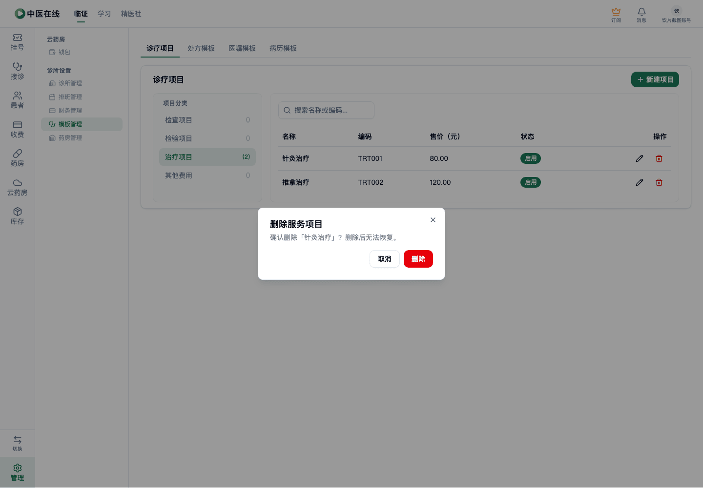The height and width of the screenshot is (488, 703).
Task: Edit the 针灸治疗 row with pencil icon
Action: point(640,158)
